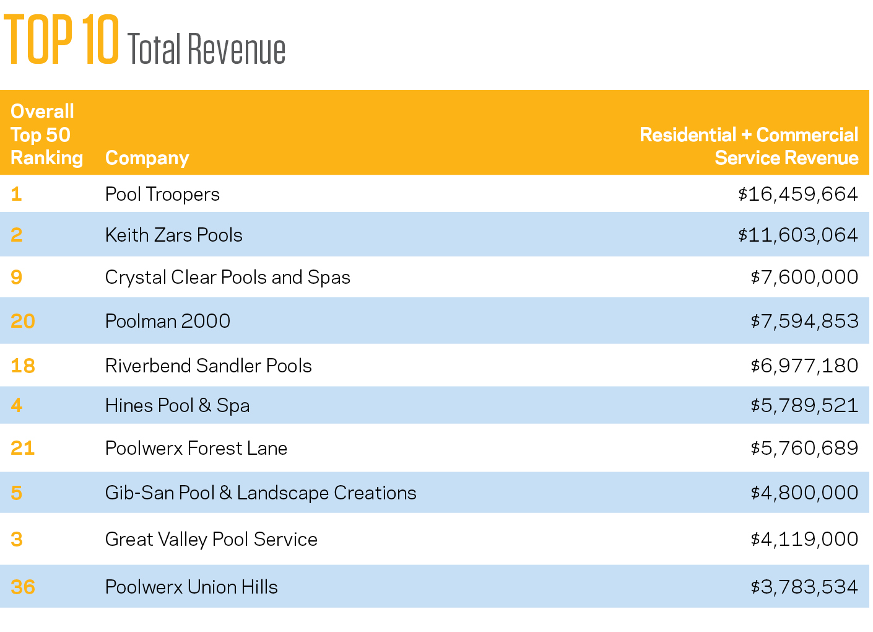Image resolution: width=873 pixels, height=632 pixels.
Task: Click the Pool Troopers company name
Action: pyautogui.click(x=162, y=195)
